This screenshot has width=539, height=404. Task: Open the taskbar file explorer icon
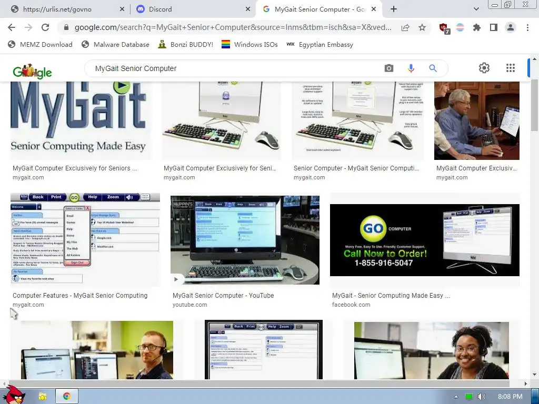[43, 397]
